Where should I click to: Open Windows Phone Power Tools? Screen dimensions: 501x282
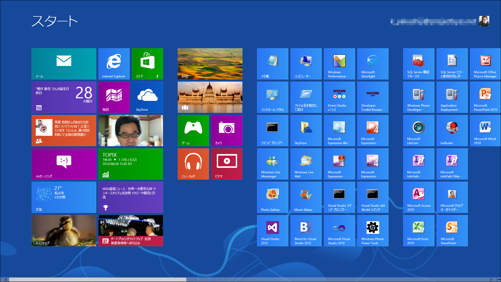pos(373,231)
